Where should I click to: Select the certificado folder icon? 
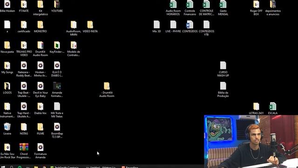pos(24,24)
